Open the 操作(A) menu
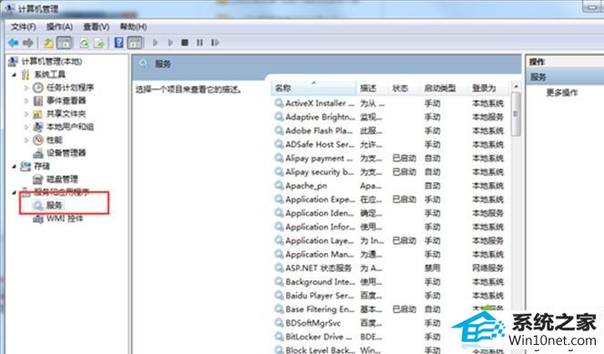 pyautogui.click(x=59, y=27)
